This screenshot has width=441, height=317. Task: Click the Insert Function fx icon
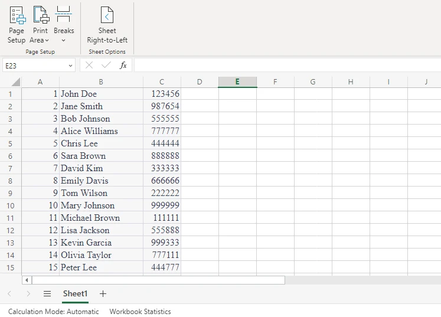pyautogui.click(x=123, y=66)
